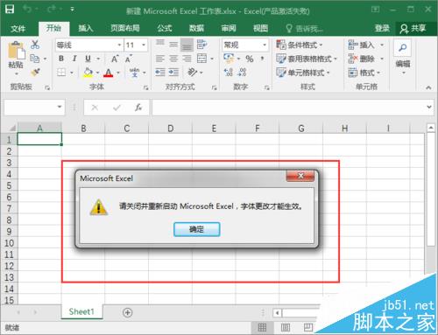Click the 登录 sign-in link
Image resolution: width=438 pixels, height=335 pixels.
point(382,28)
